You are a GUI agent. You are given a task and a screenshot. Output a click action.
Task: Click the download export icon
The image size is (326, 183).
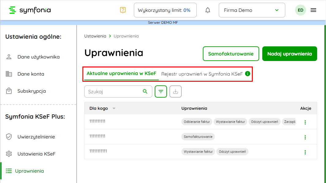[x=176, y=91]
